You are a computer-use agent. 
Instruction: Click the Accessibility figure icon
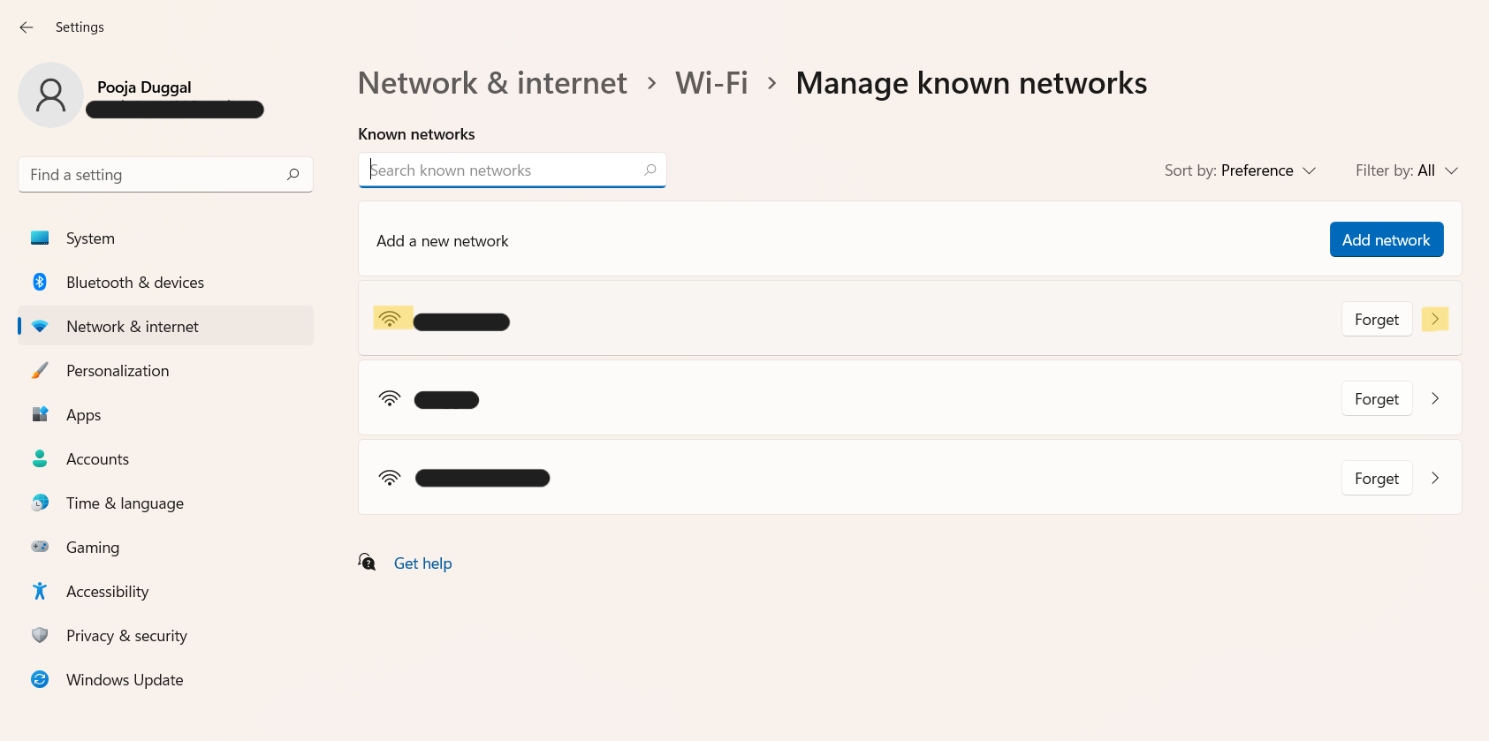click(x=40, y=592)
